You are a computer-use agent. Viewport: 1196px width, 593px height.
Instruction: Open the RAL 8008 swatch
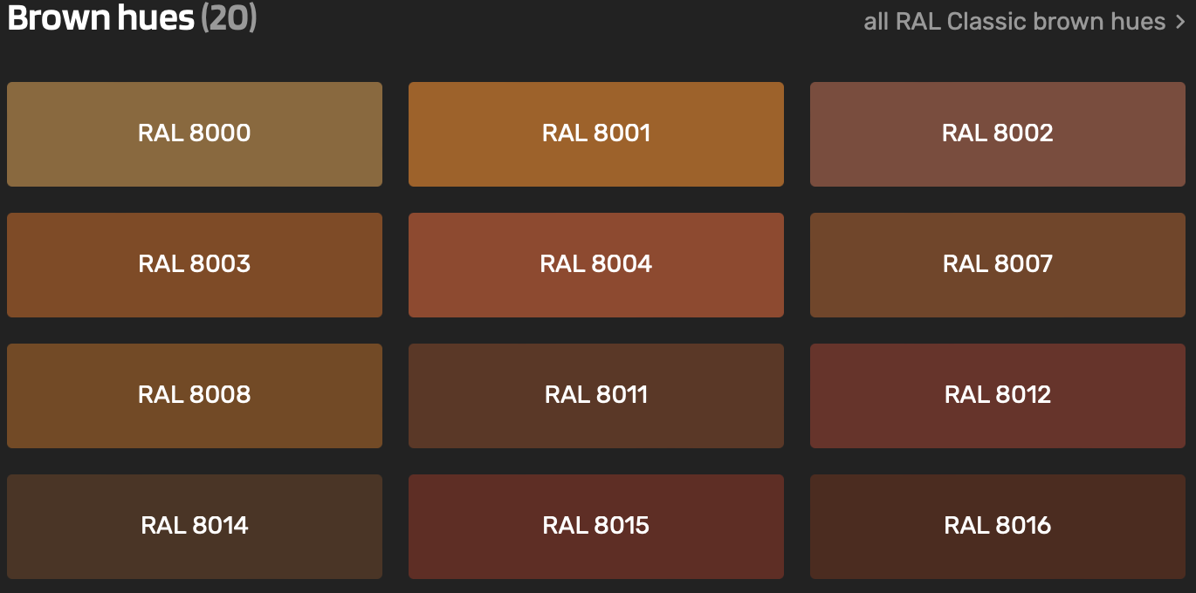(194, 396)
